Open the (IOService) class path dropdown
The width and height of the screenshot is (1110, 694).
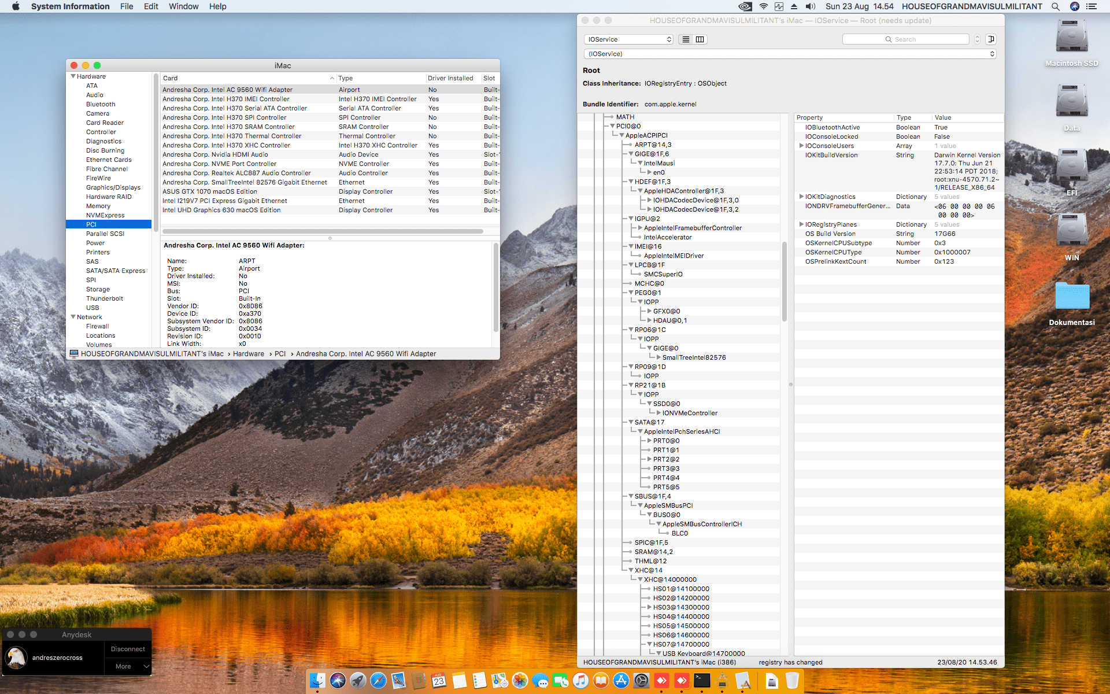click(x=790, y=54)
